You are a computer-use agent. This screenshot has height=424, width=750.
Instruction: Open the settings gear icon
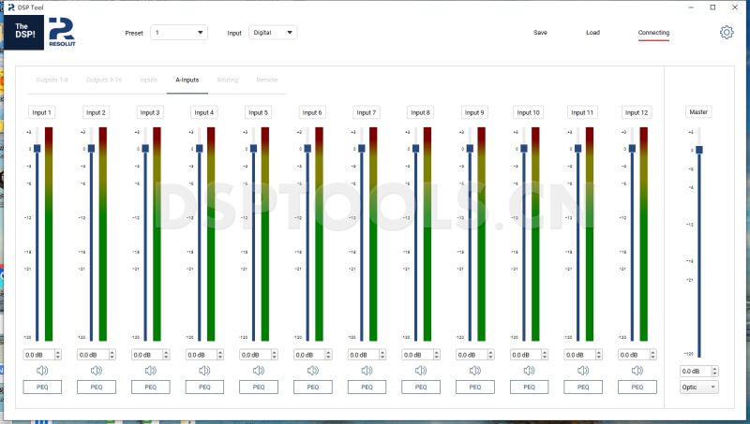(x=727, y=33)
